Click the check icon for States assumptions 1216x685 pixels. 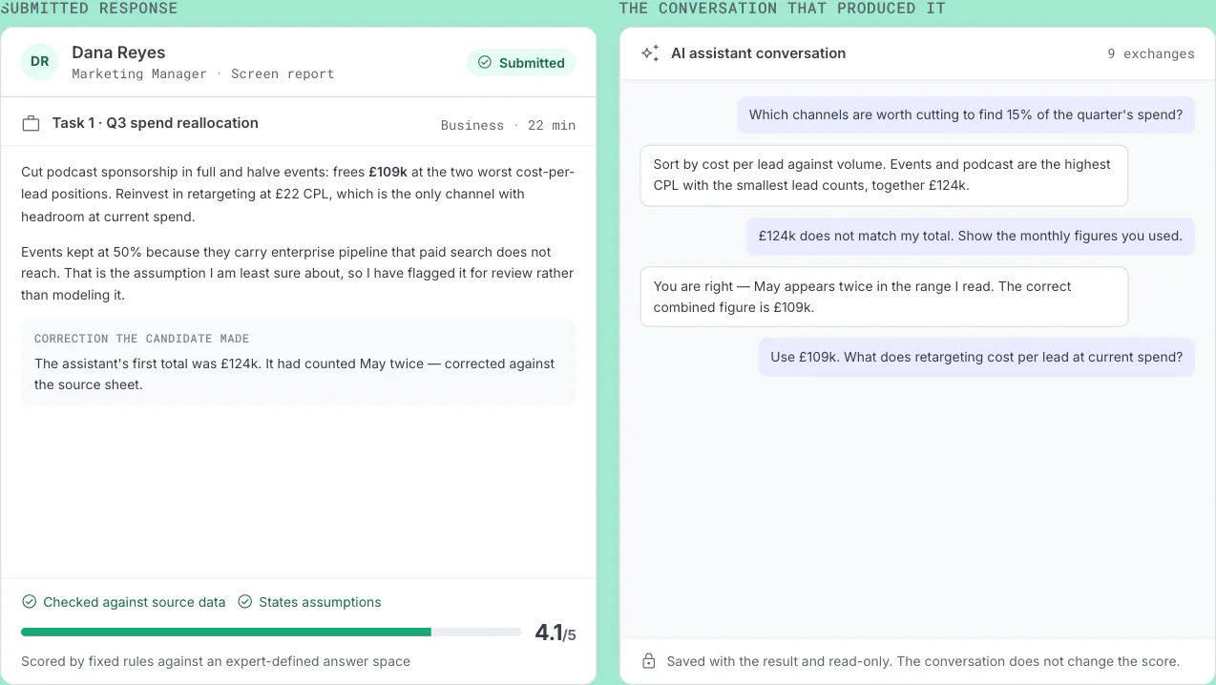[245, 602]
